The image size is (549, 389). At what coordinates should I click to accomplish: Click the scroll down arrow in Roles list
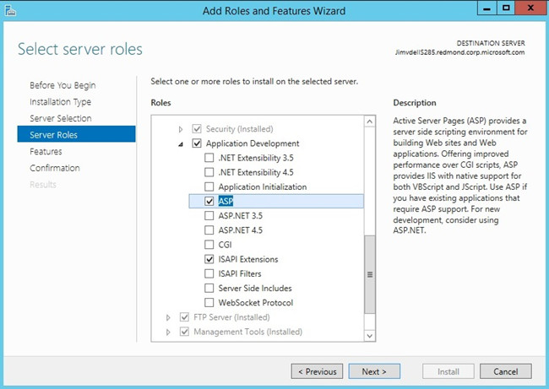[369, 336]
